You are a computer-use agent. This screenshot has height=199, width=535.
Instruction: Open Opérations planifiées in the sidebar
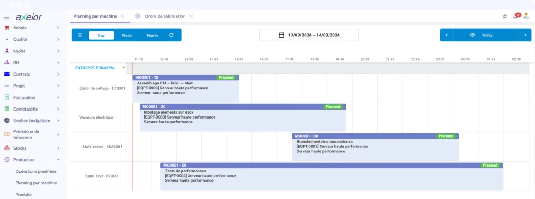tap(36, 171)
